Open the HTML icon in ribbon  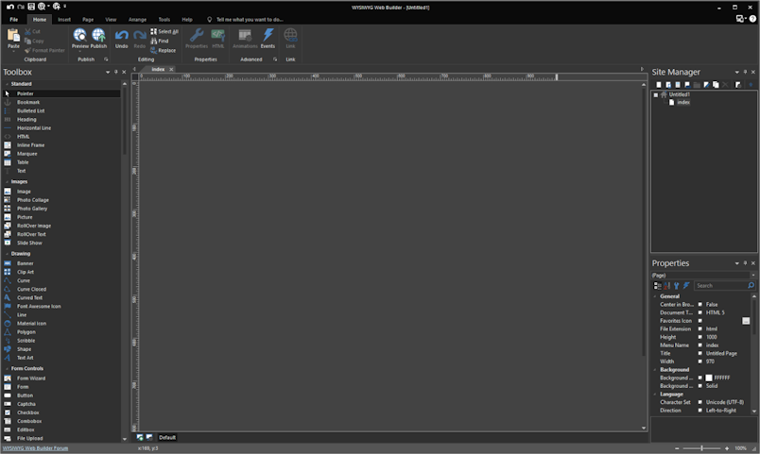click(218, 35)
